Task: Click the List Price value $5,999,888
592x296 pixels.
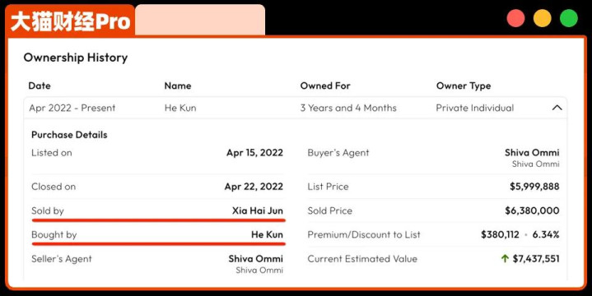Action: click(x=534, y=187)
